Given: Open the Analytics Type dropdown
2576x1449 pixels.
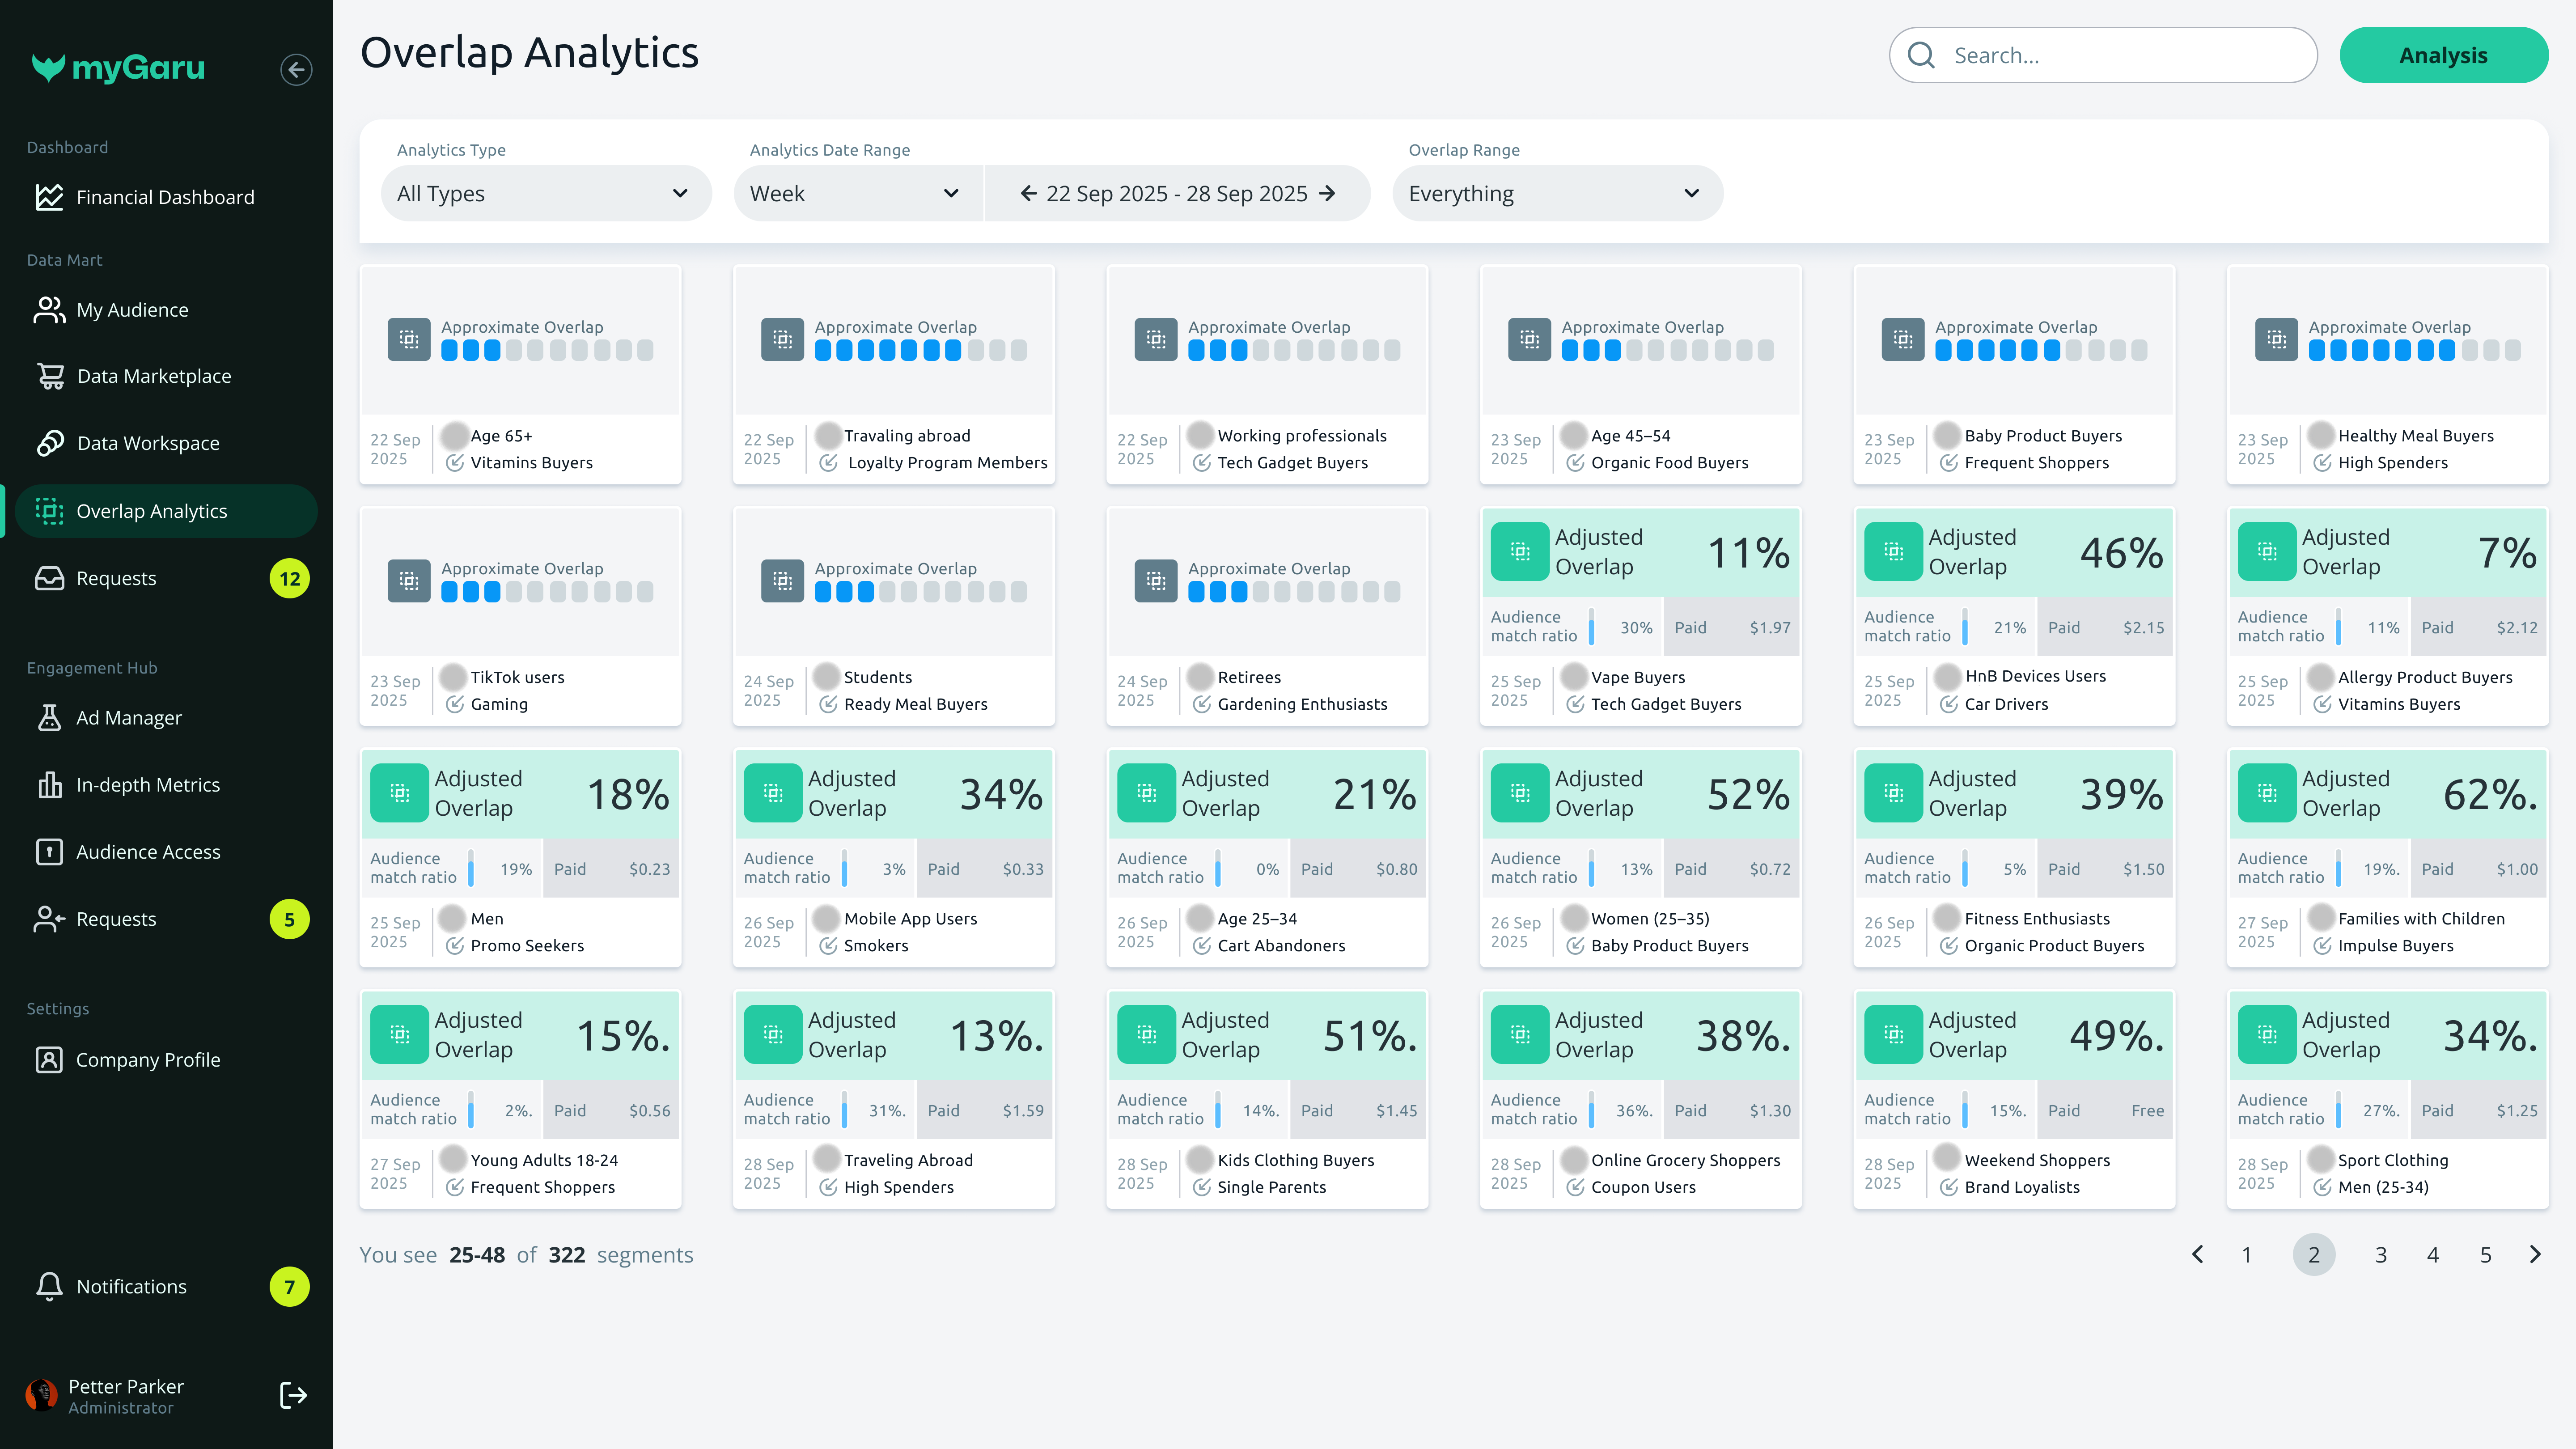Looking at the screenshot, I should pyautogui.click(x=546, y=194).
